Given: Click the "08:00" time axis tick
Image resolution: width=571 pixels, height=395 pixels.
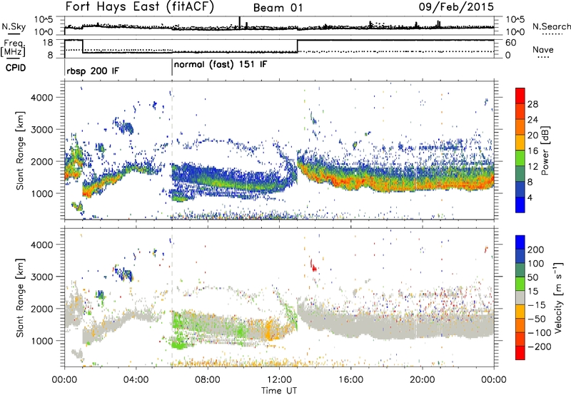Looking at the screenshot, I should pyautogui.click(x=208, y=379).
